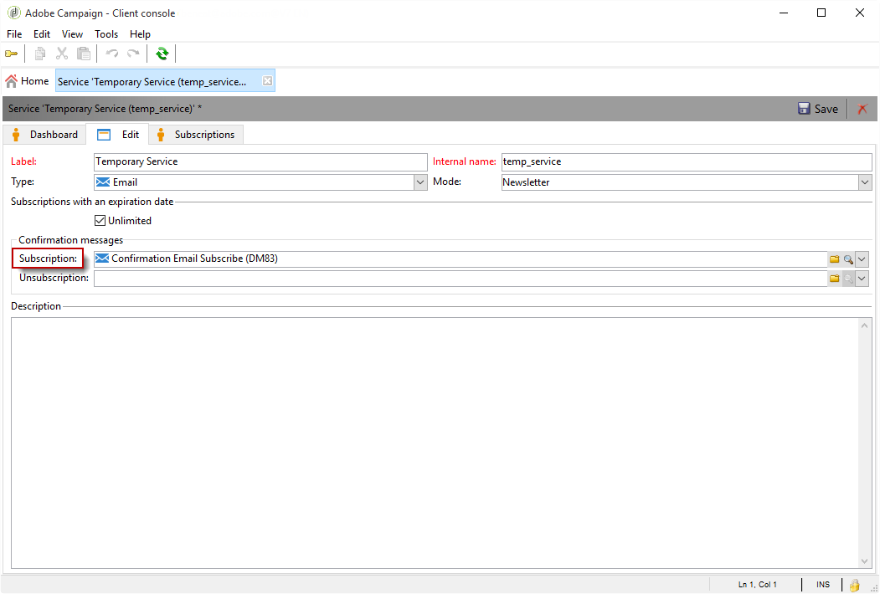The width and height of the screenshot is (880, 594).
Task: Open the Help menu
Action: pyautogui.click(x=140, y=34)
